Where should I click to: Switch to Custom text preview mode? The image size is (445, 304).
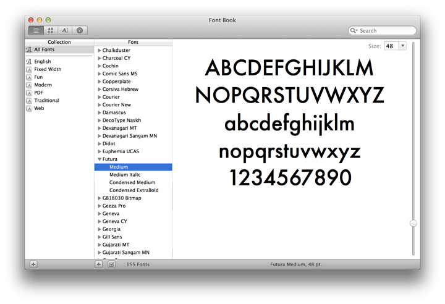[x=66, y=30]
